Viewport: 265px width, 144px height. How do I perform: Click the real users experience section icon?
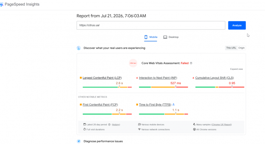pyautogui.click(x=79, y=48)
